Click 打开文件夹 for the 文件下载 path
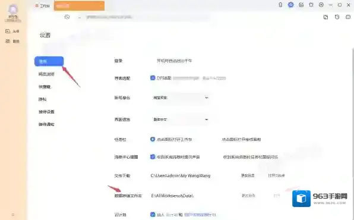This screenshot has width=354, height=220. [276, 175]
